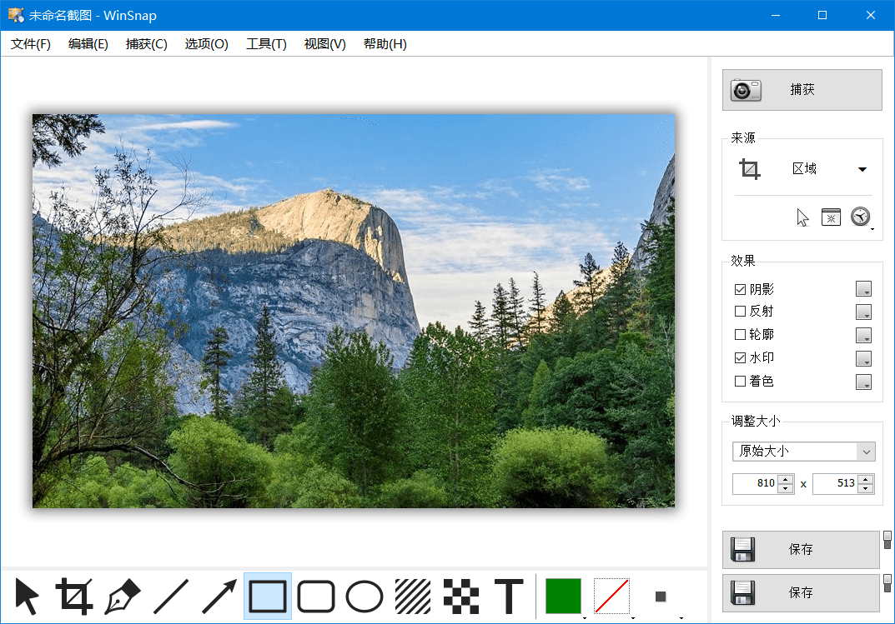Disable the 阴影 shadow checkbox
The height and width of the screenshot is (624, 895).
tap(741, 289)
